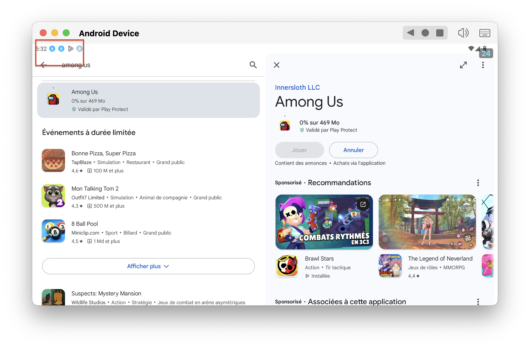This screenshot has height=348, width=530.
Task: Open the details panel overflow menu
Action: (x=483, y=65)
